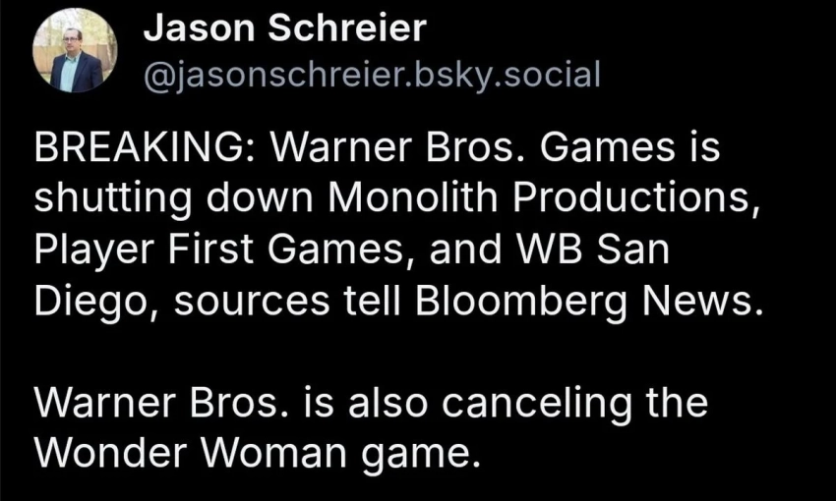836x501 pixels.
Task: Click the @jasonschreier.bsky.social handle
Action: tap(371, 74)
